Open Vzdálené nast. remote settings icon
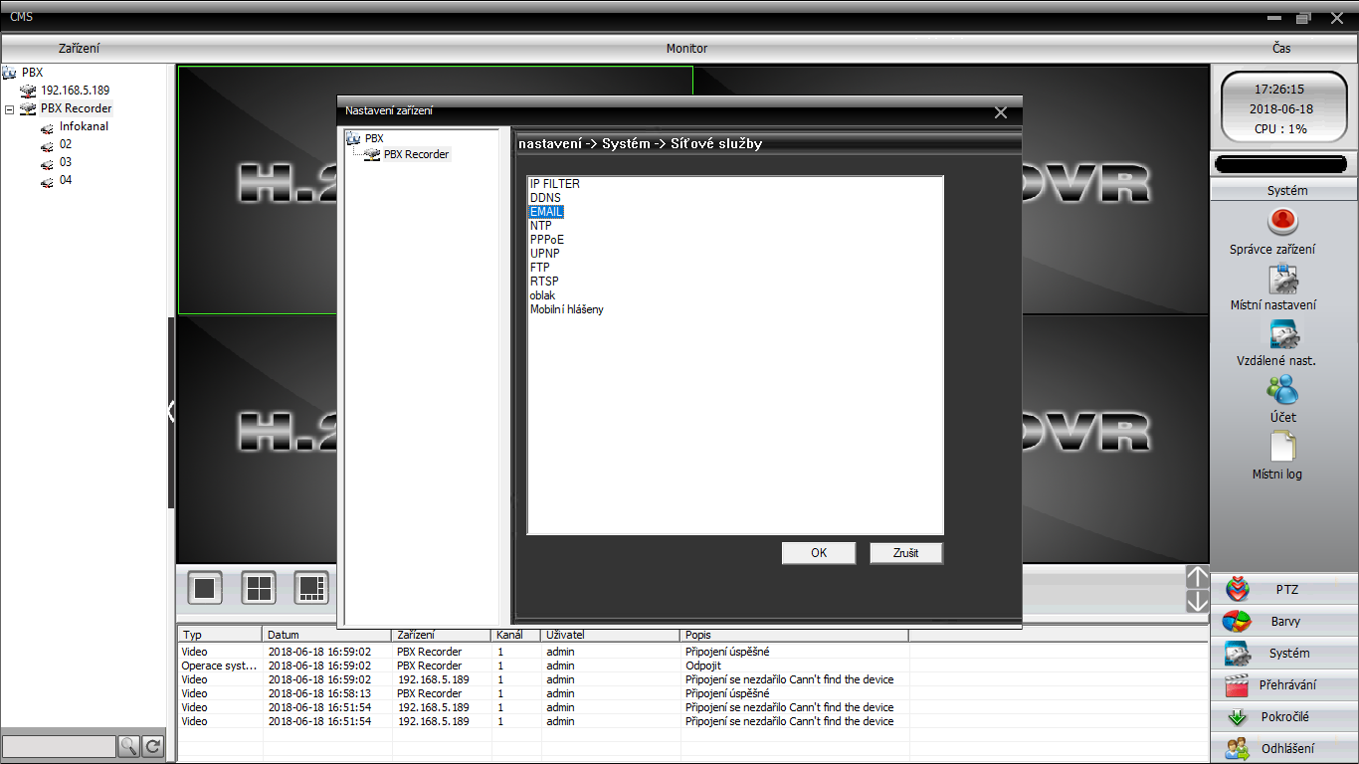Viewport: 1359px width, 764px height. 1282,335
